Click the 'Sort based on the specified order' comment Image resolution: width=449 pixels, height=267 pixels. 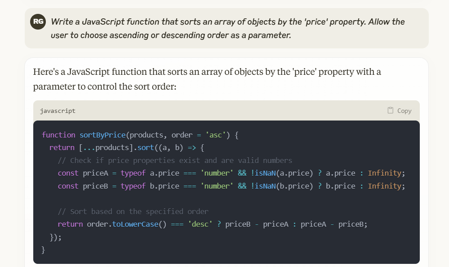click(133, 211)
